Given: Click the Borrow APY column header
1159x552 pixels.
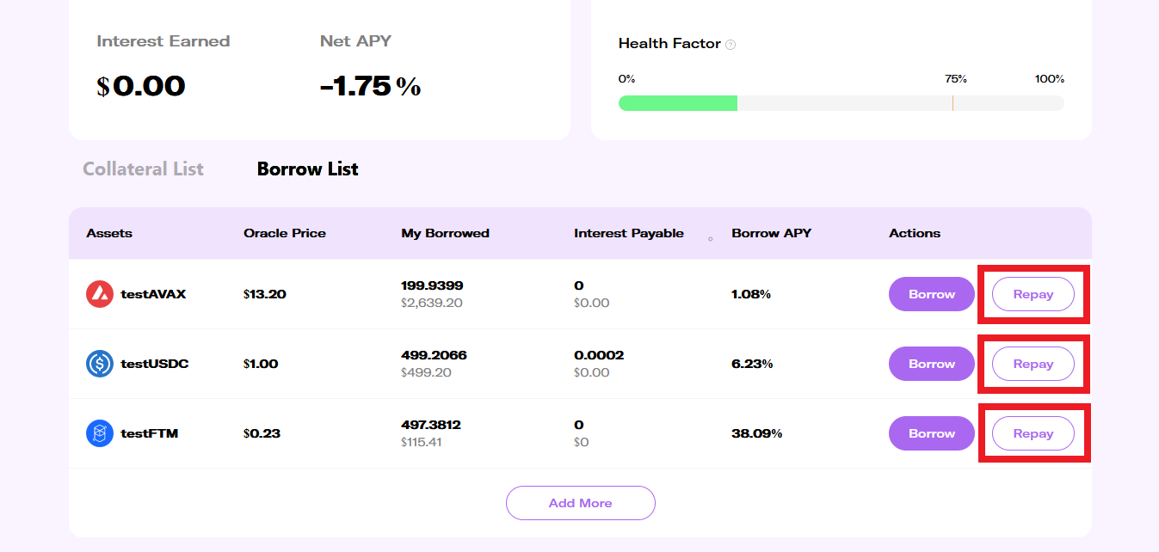Looking at the screenshot, I should [771, 233].
